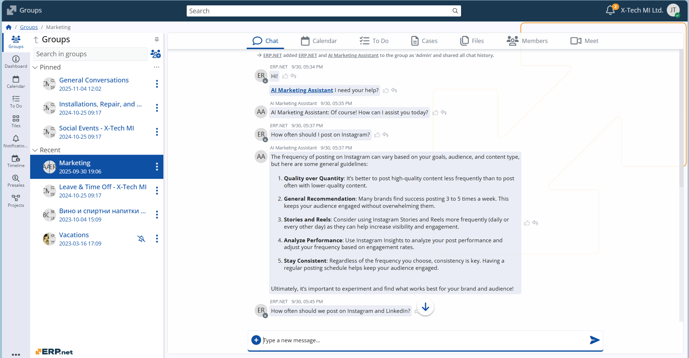Collapse the Recent groups section
The width and height of the screenshot is (689, 358).
click(35, 150)
